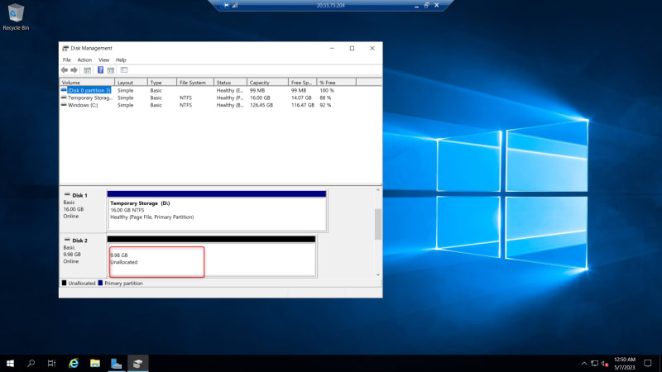The width and height of the screenshot is (662, 372).
Task: Click the volume speaker tray icon
Action: (x=605, y=363)
